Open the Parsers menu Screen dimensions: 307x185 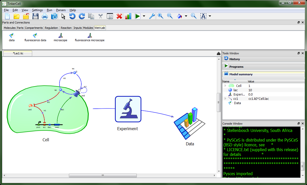click(x=61, y=10)
